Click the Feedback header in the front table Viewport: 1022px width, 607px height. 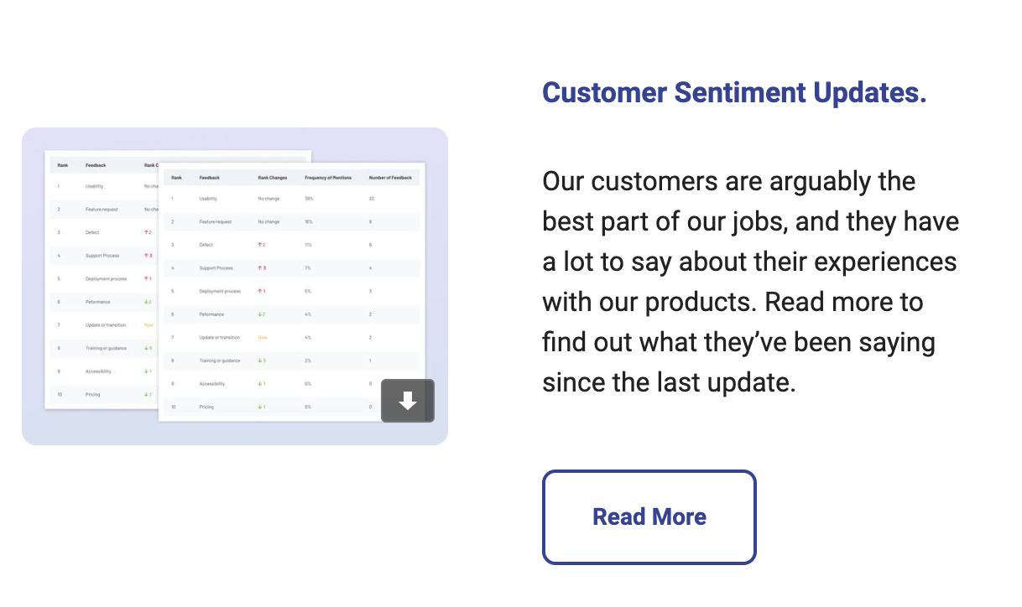[210, 178]
